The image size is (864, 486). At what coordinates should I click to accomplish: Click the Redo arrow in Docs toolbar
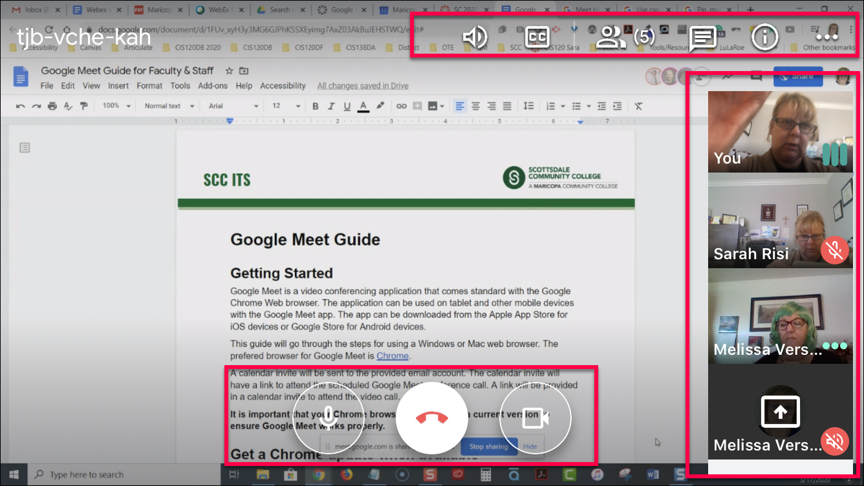(37, 106)
